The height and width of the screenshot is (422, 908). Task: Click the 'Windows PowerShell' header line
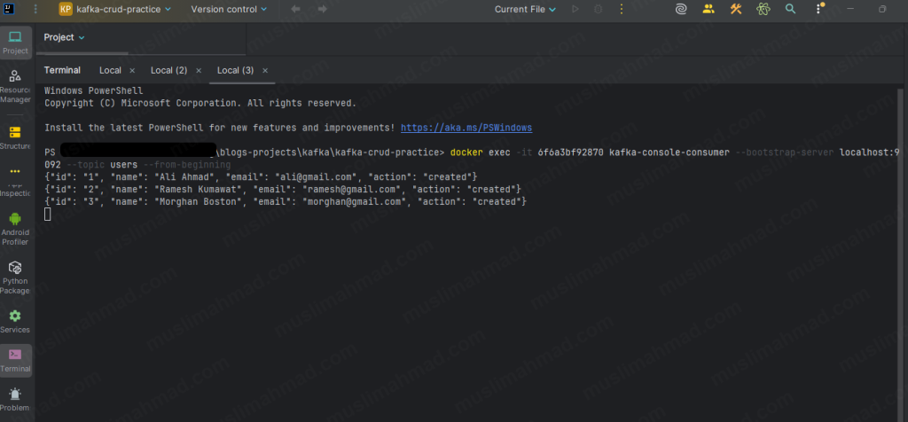click(93, 90)
